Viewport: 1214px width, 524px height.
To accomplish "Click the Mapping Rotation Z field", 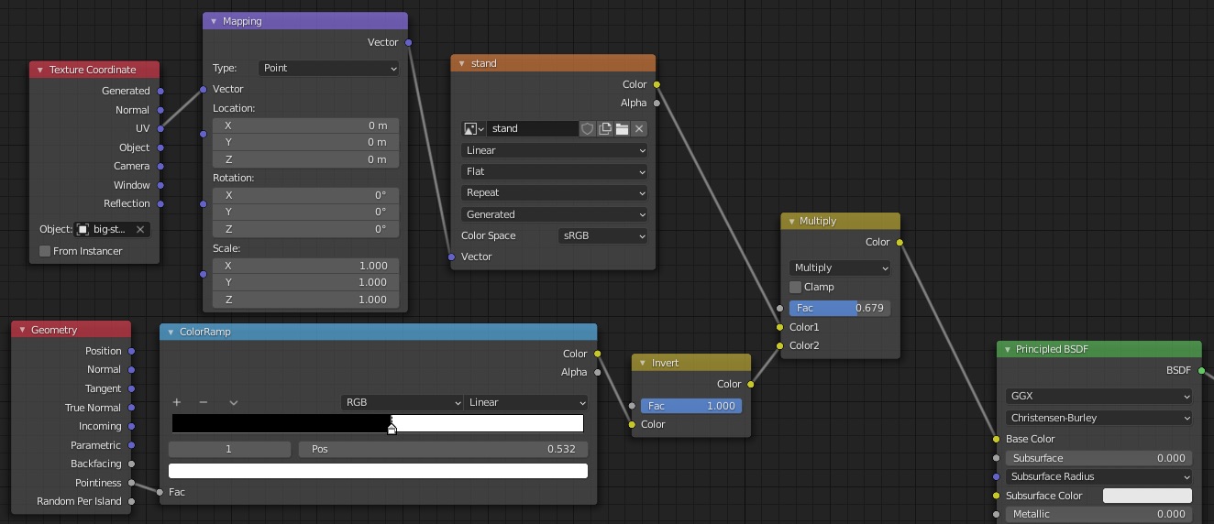I will pos(306,229).
